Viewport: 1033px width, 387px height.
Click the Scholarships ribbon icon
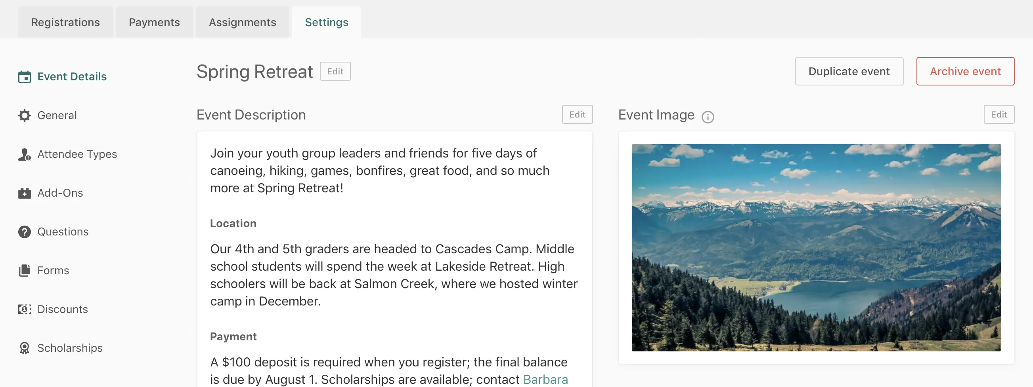(x=25, y=348)
